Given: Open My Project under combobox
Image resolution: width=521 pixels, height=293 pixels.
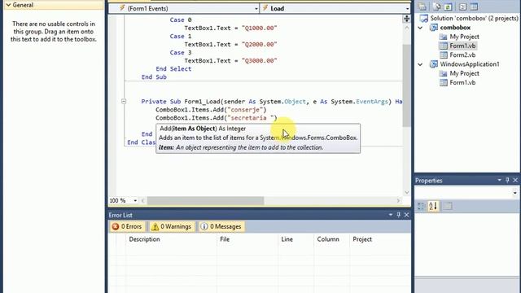Looking at the screenshot, I should coord(464,37).
